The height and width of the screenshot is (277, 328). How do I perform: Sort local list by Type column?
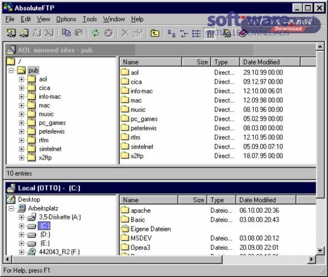coord(221,200)
